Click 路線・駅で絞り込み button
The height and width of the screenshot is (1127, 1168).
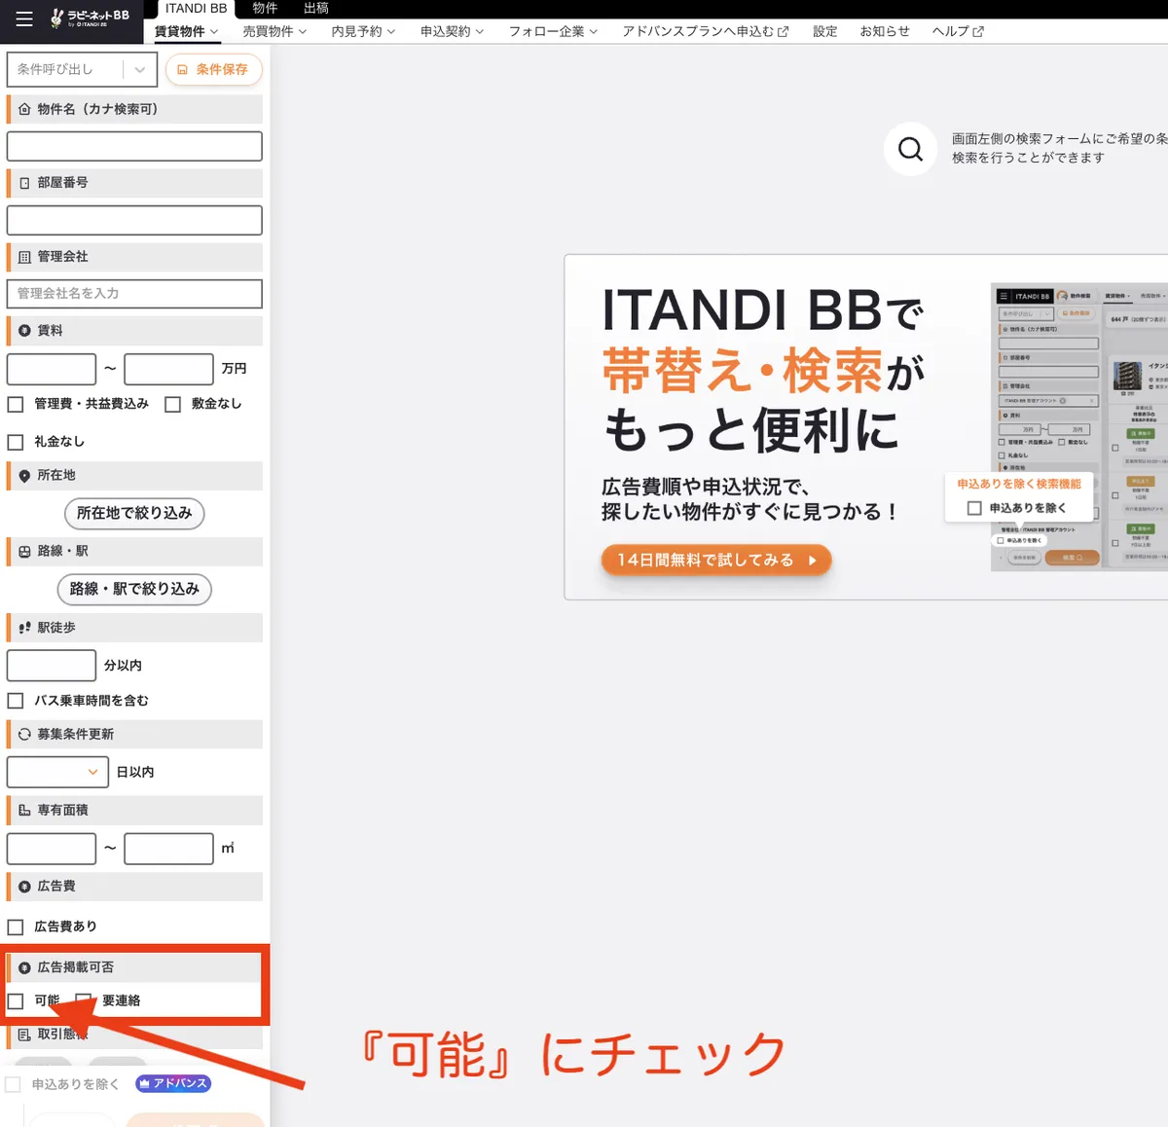point(134,589)
